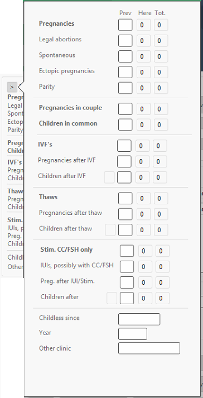
Task: Click the Childless since input field
Action: point(139,319)
